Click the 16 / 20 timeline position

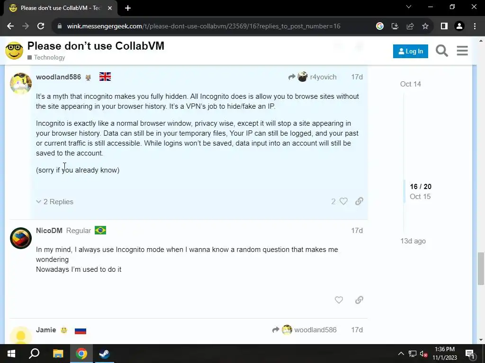[421, 186]
